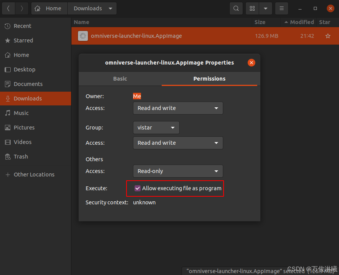The width and height of the screenshot is (339, 275).
Task: Open Trash in the sidebar
Action: (x=36, y=156)
